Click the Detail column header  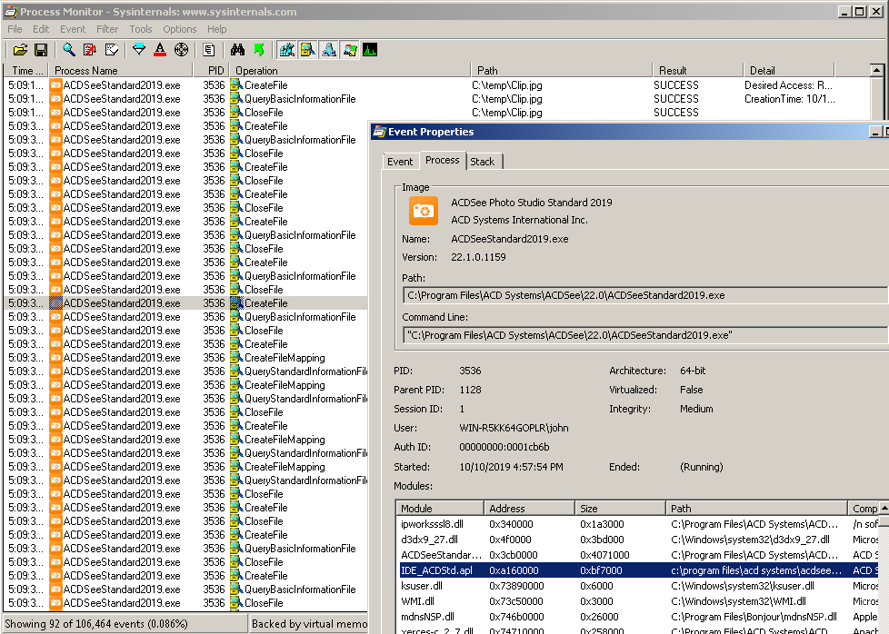click(x=789, y=70)
